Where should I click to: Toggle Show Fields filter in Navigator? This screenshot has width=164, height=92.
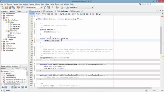coord(6,87)
